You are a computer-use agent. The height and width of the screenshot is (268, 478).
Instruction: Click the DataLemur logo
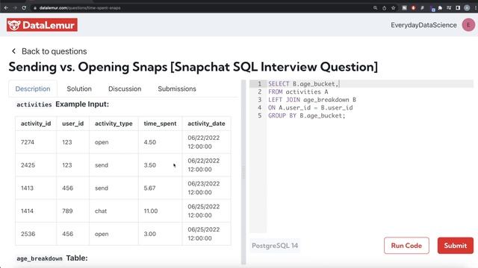(42, 25)
